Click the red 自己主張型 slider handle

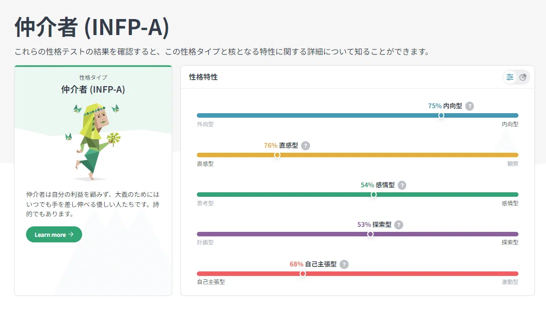pos(303,274)
